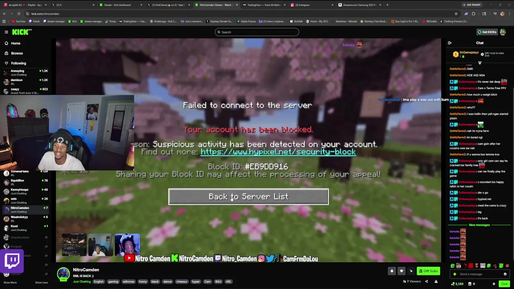Image resolution: width=514 pixels, height=289 pixels.
Task: Open the hypixel security-block link
Action: pos(278,152)
